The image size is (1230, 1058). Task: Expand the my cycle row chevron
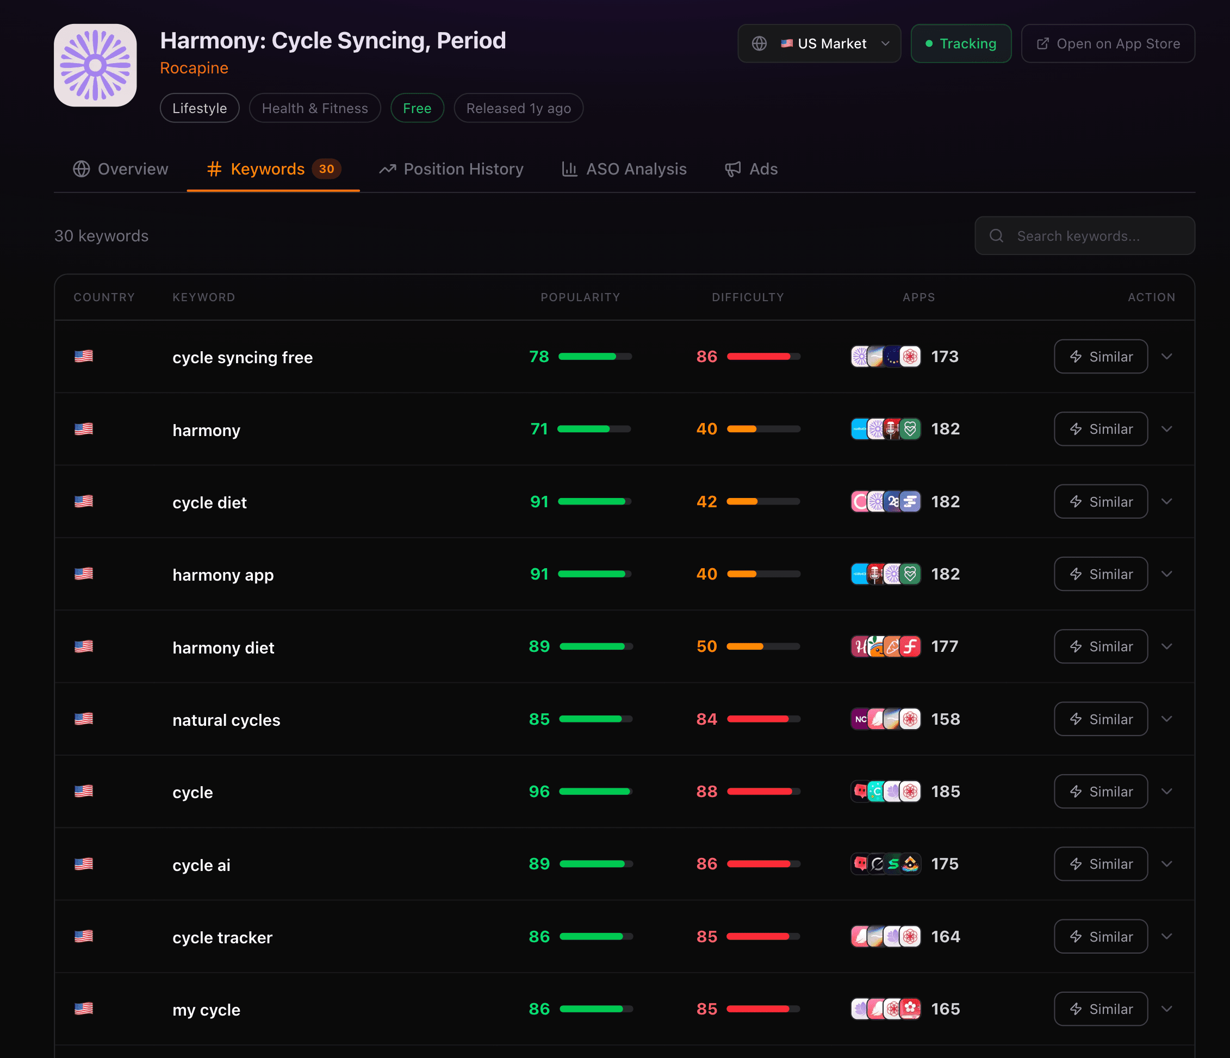click(x=1166, y=1009)
